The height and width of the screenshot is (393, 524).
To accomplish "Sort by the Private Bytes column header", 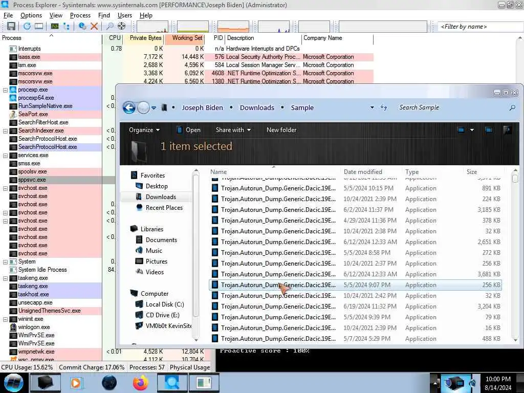I will [144, 38].
